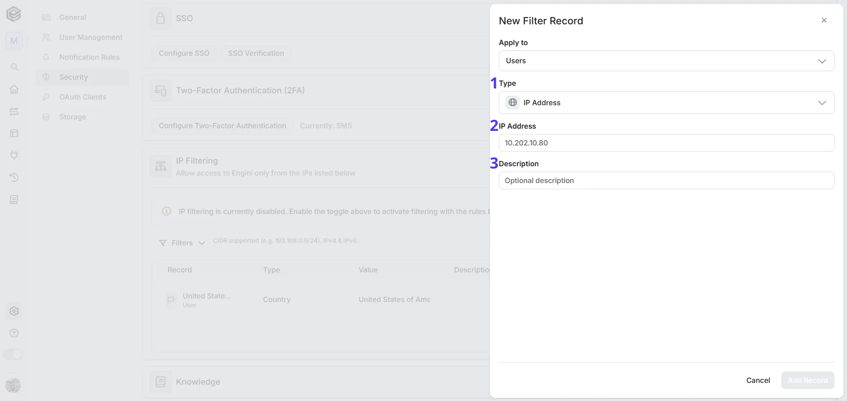Click the IP Address input field

666,143
